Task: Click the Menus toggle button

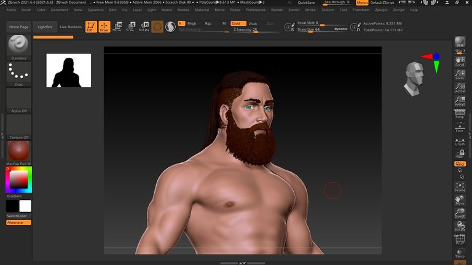Action: tap(362, 2)
